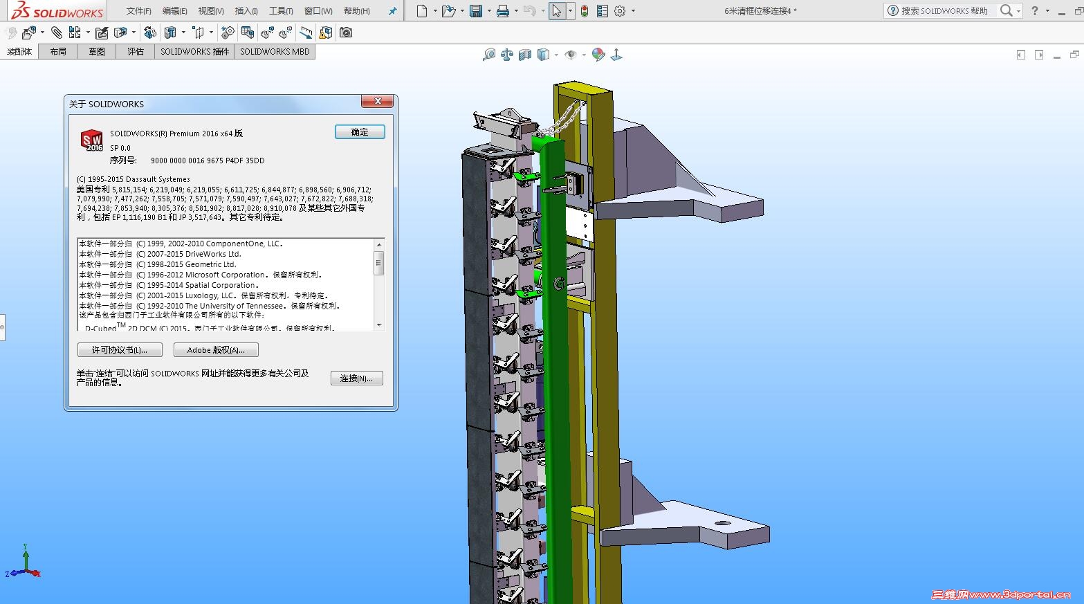Image resolution: width=1084 pixels, height=604 pixels.
Task: Click the Insert Components icon
Action: [x=29, y=33]
